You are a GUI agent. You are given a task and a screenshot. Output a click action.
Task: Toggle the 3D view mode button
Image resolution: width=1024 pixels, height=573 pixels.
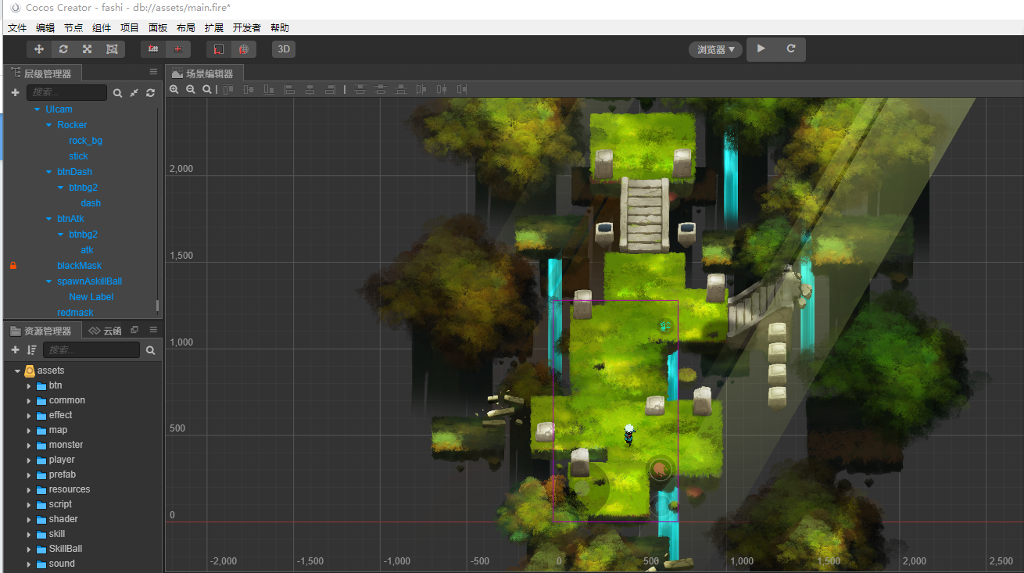[283, 48]
